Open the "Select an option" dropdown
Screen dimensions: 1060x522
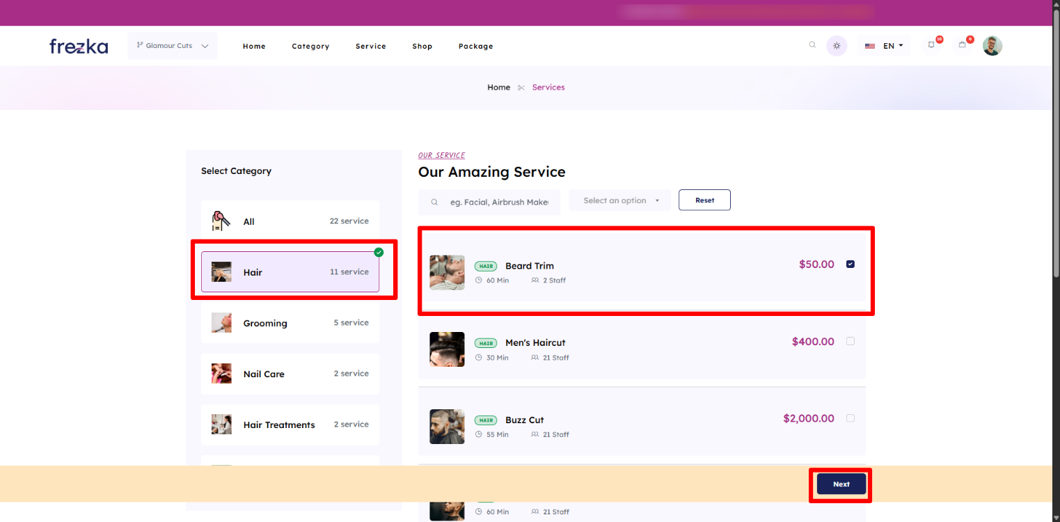coord(620,200)
